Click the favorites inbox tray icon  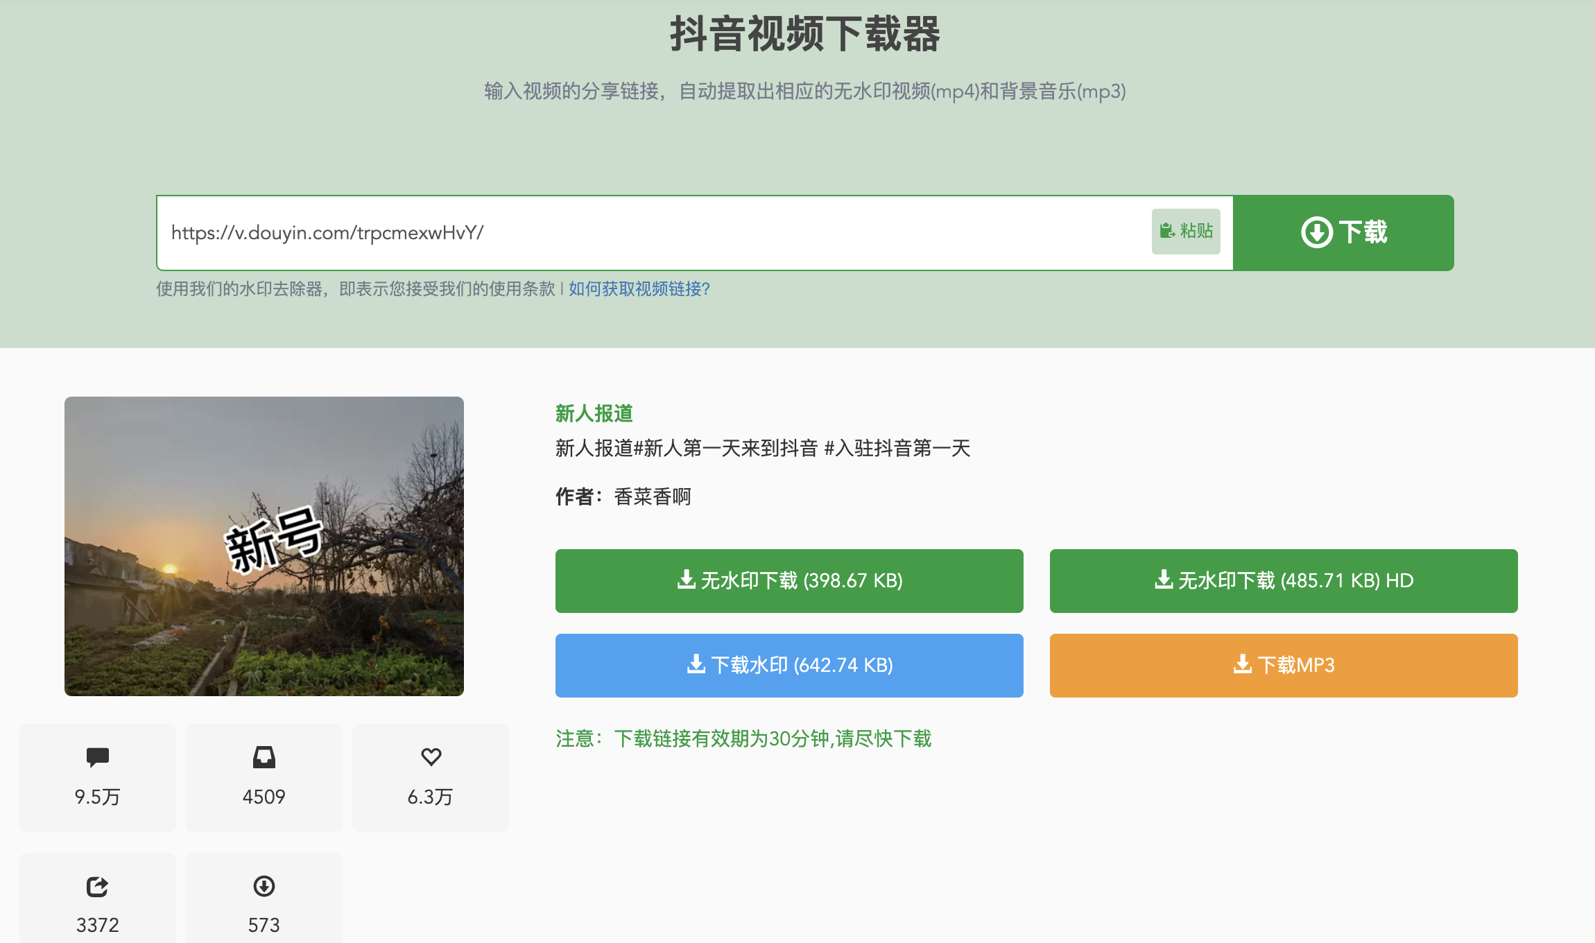(264, 756)
